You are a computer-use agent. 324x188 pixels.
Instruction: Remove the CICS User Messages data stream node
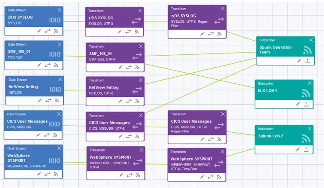tap(59, 114)
